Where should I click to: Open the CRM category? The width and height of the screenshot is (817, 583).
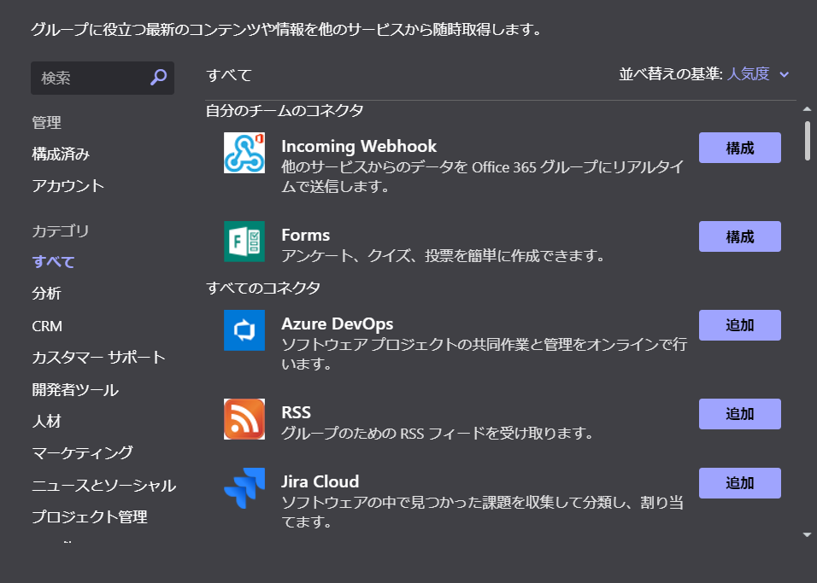click(x=47, y=325)
